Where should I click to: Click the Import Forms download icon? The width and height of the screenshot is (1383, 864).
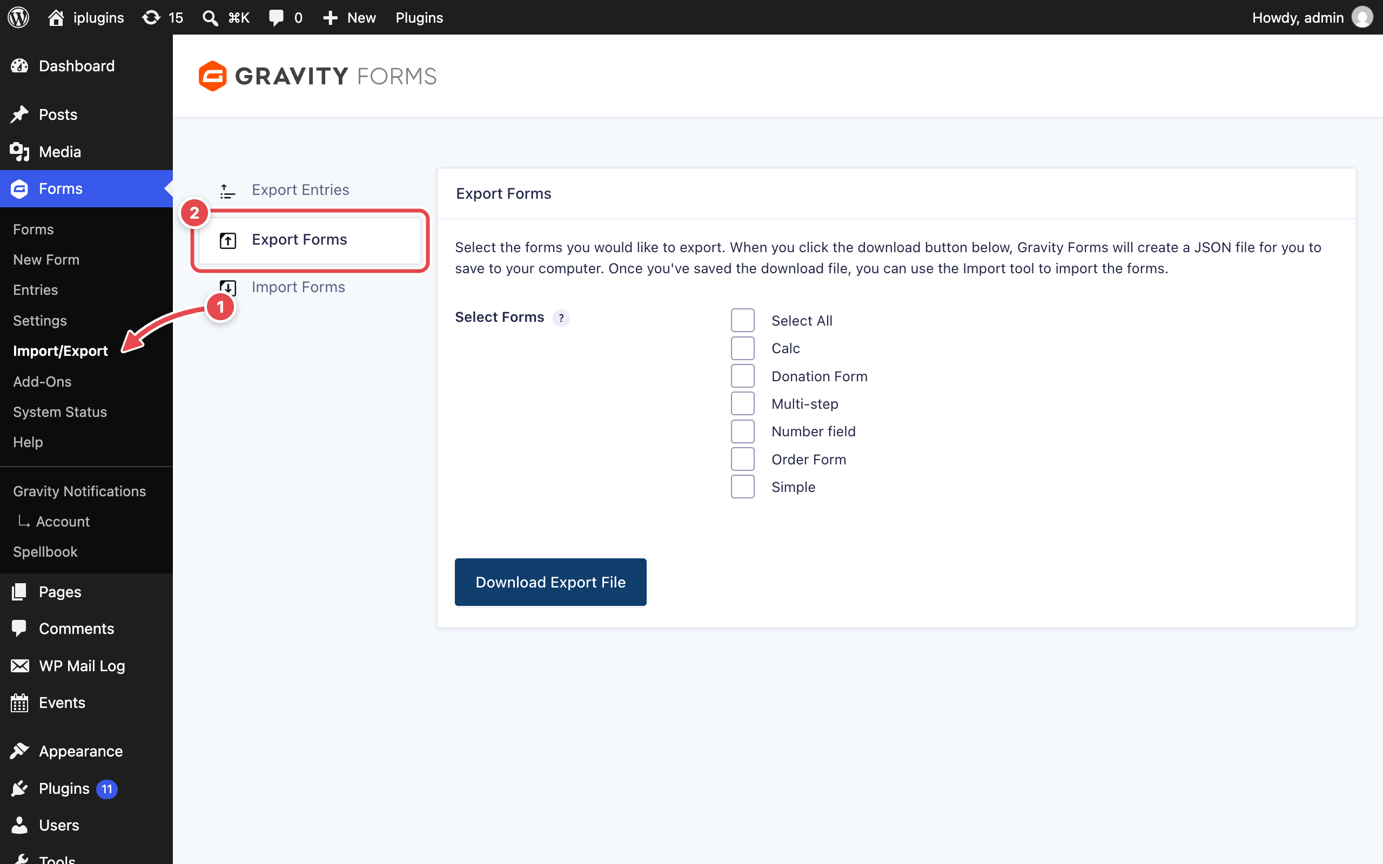pos(228,287)
